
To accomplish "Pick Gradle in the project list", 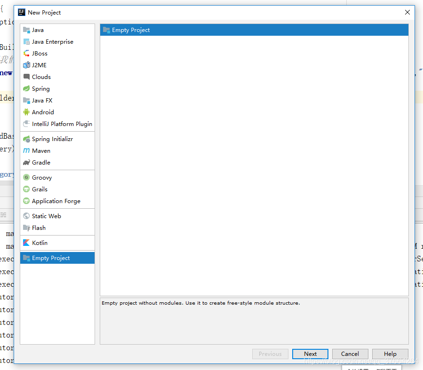I will 57,163.
